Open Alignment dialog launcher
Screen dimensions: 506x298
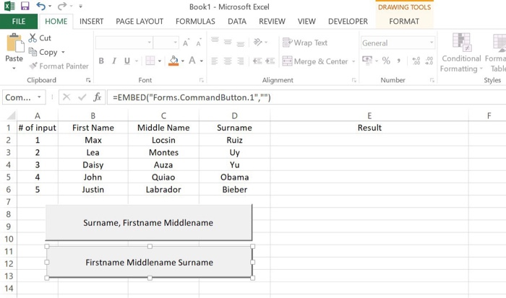(x=354, y=80)
